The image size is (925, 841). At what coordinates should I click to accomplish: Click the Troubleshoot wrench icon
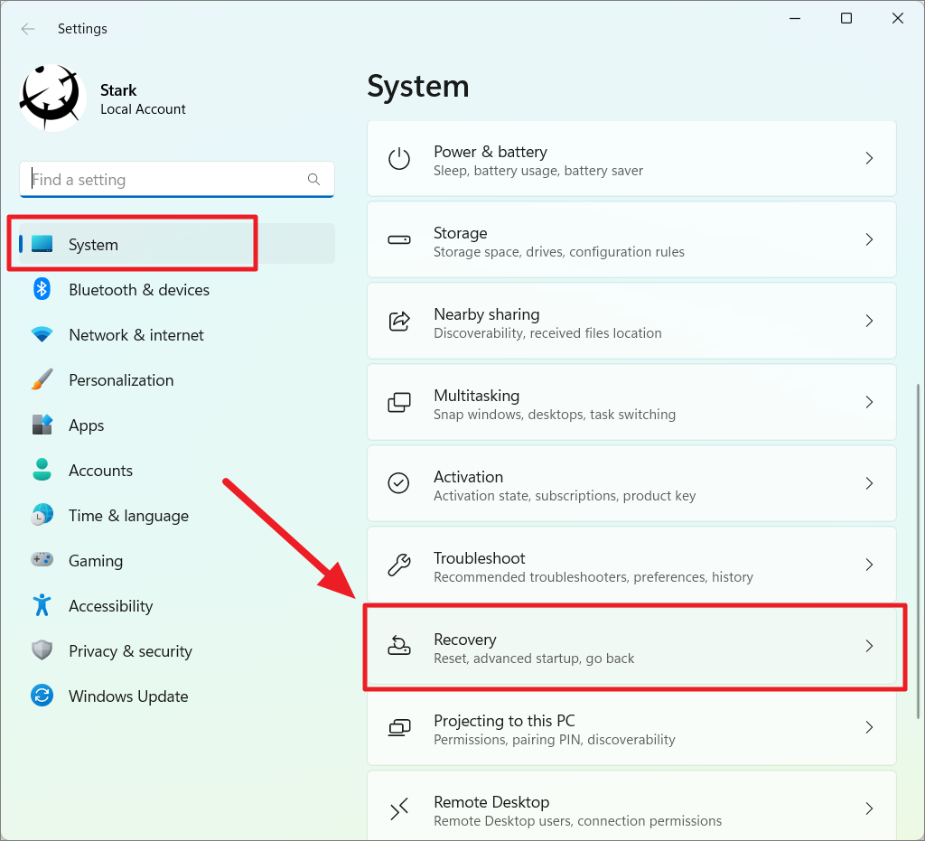pyautogui.click(x=398, y=565)
